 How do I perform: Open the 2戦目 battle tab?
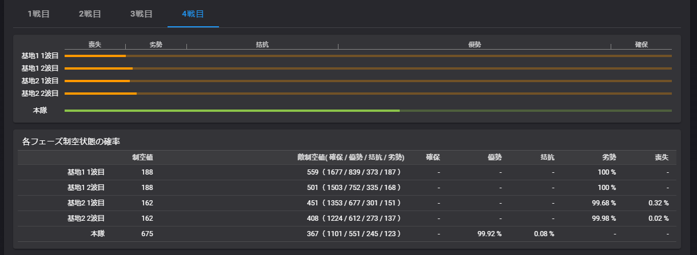(x=90, y=14)
